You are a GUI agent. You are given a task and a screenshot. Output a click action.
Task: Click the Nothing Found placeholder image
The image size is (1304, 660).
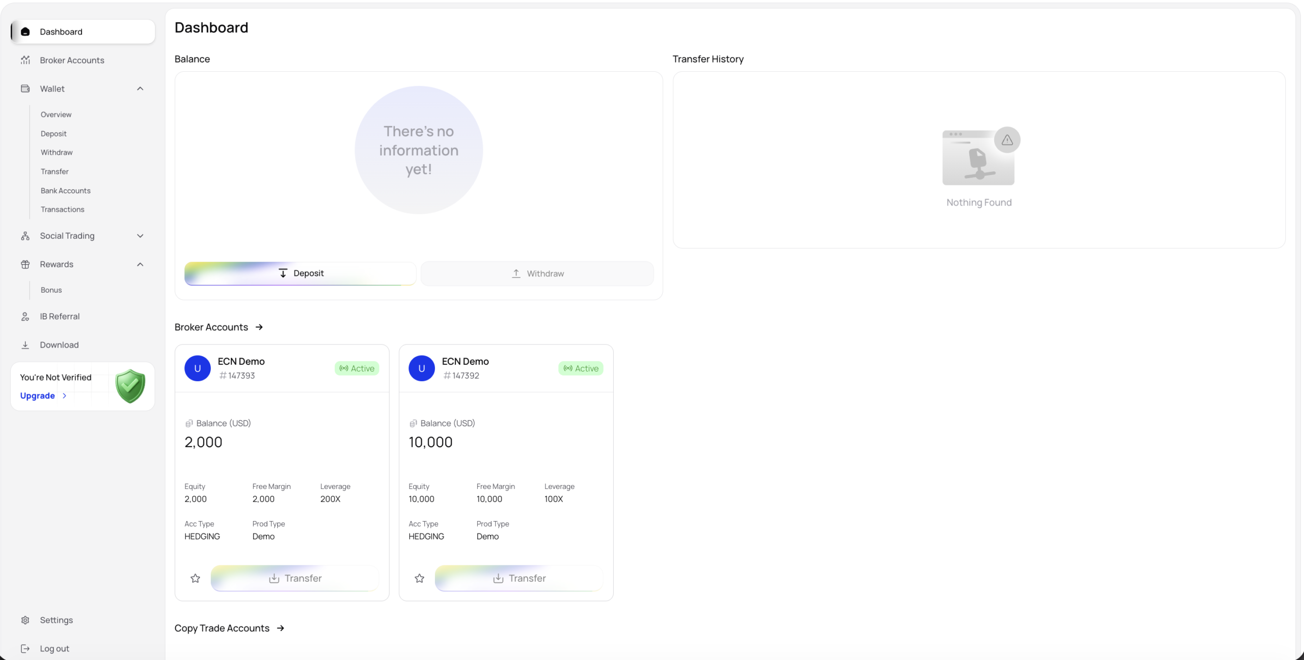tap(981, 156)
